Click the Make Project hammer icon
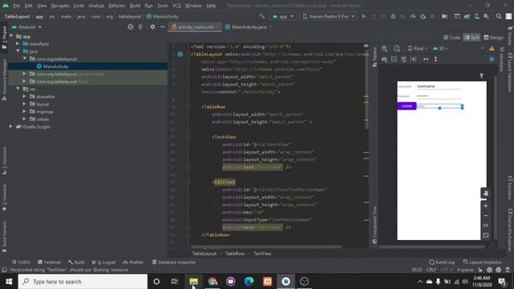Screen dimensions: 514x289 262,16
